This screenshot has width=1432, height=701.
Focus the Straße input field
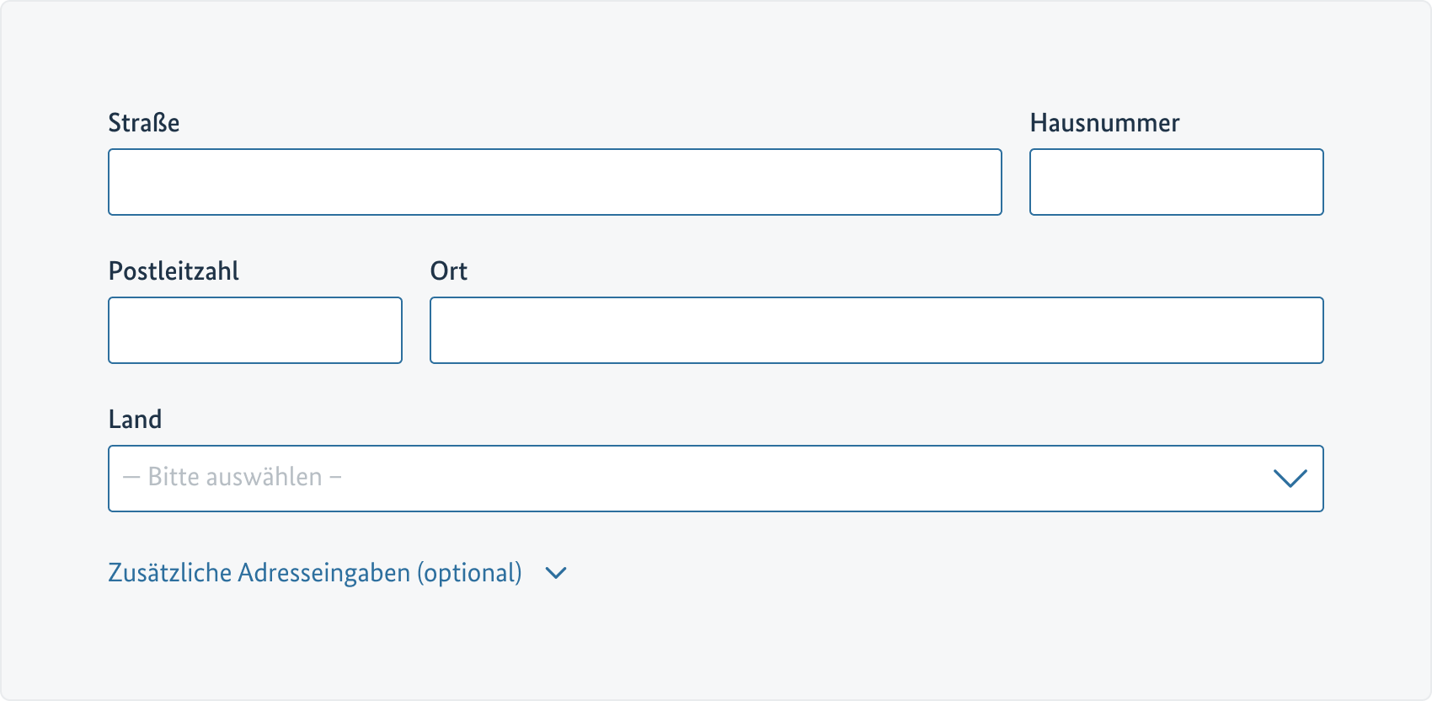(554, 182)
